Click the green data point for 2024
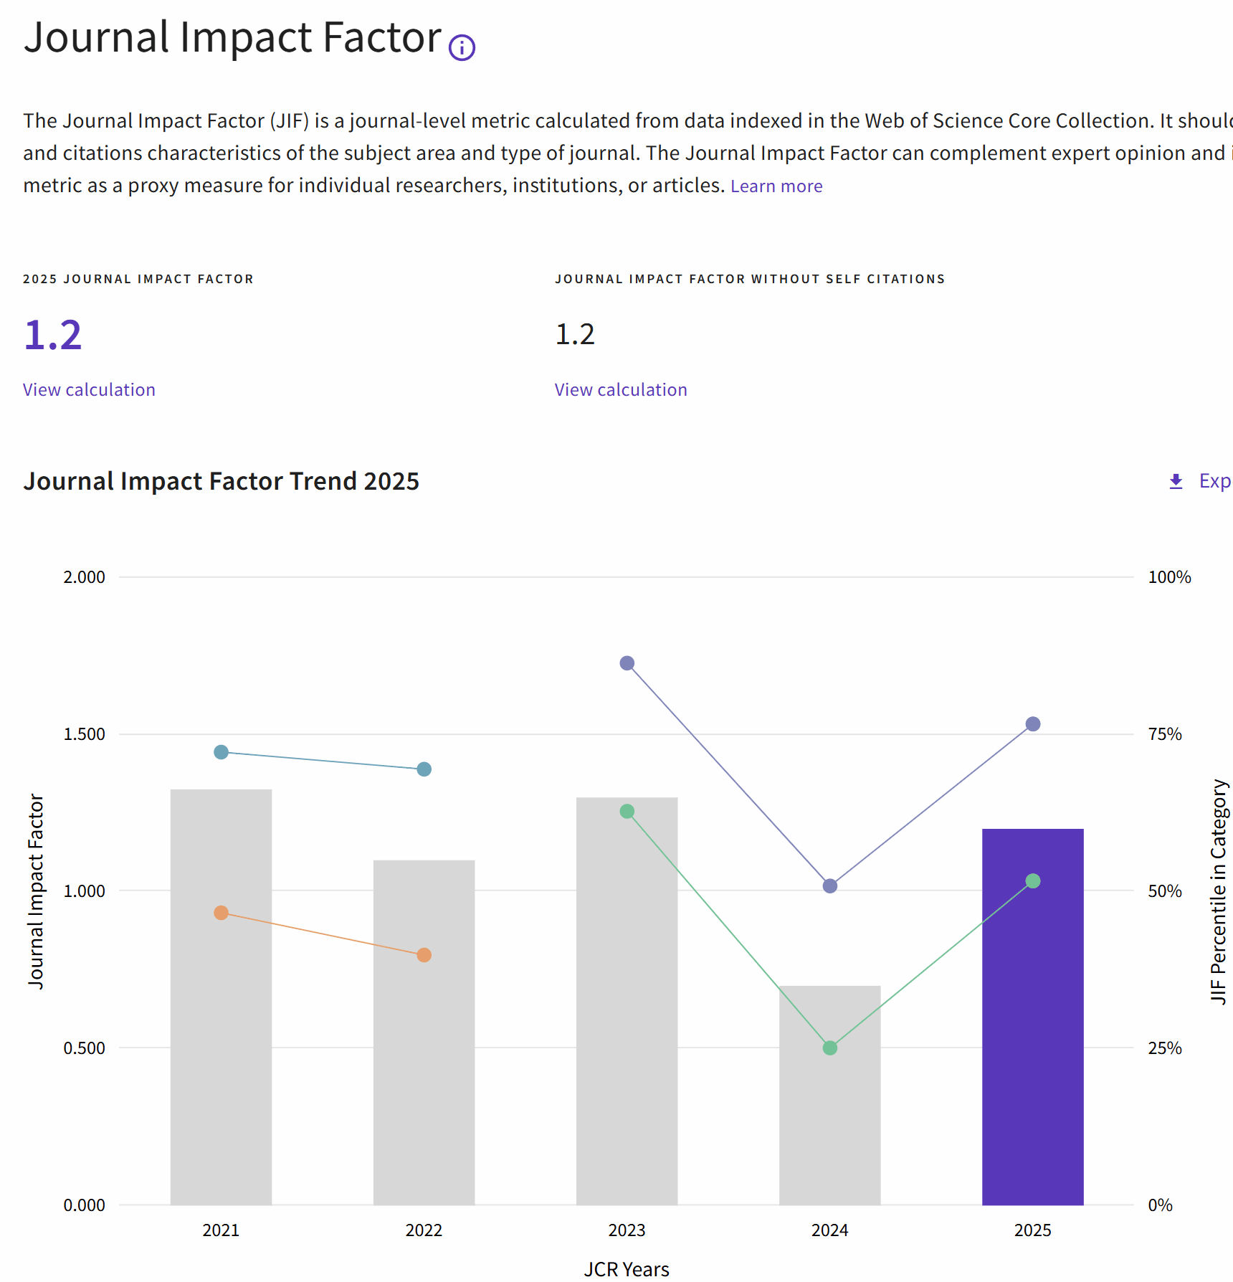The height and width of the screenshot is (1282, 1233). [x=829, y=1048]
